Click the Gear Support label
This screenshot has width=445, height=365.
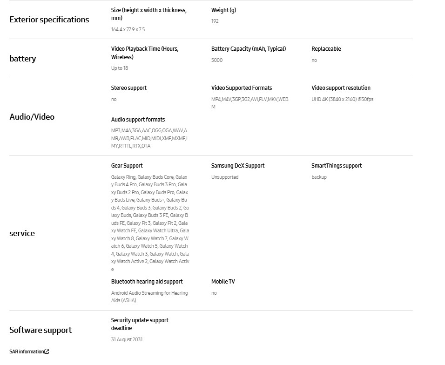tap(127, 166)
